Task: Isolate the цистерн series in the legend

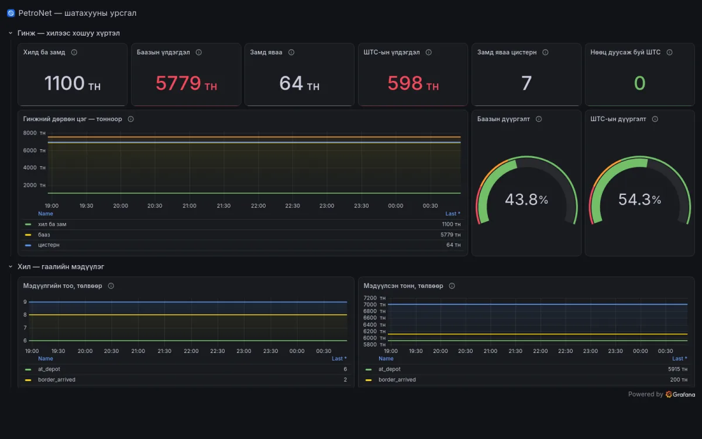Action: click(49, 245)
